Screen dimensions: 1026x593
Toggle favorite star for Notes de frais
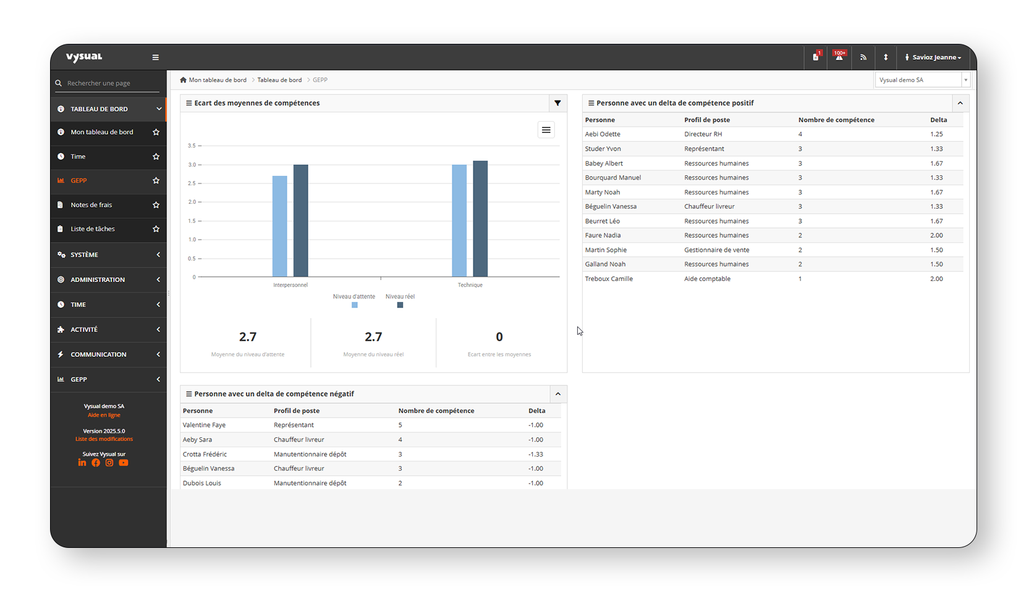(x=156, y=205)
